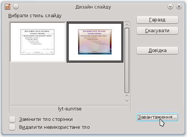Click the chevron-down title bar button
This screenshot has height=137, width=187.
[170, 7]
